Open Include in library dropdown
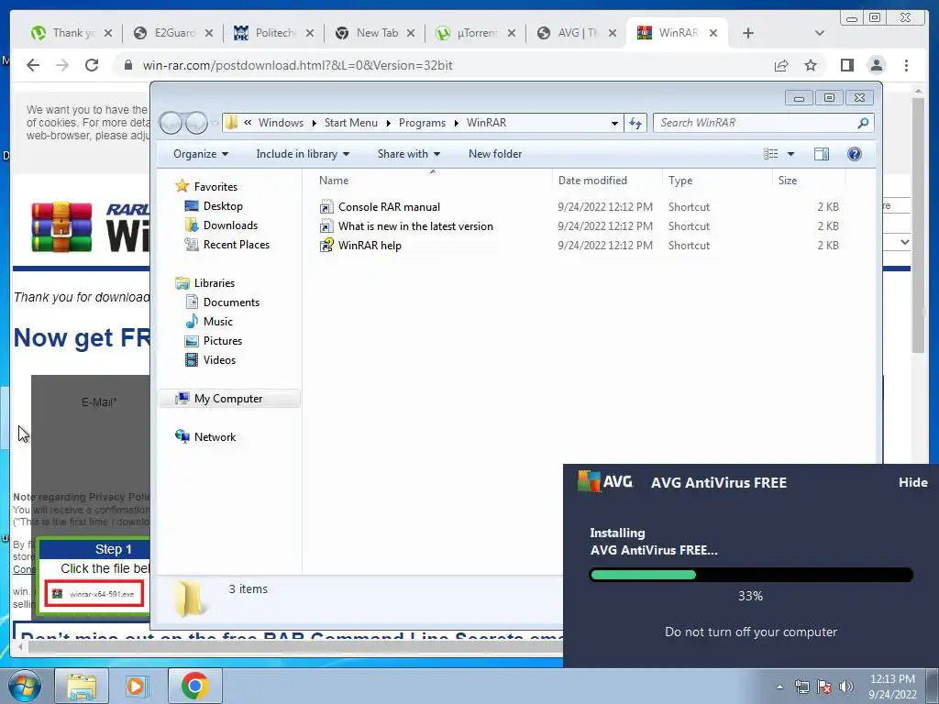This screenshot has width=939, height=704. pos(303,154)
